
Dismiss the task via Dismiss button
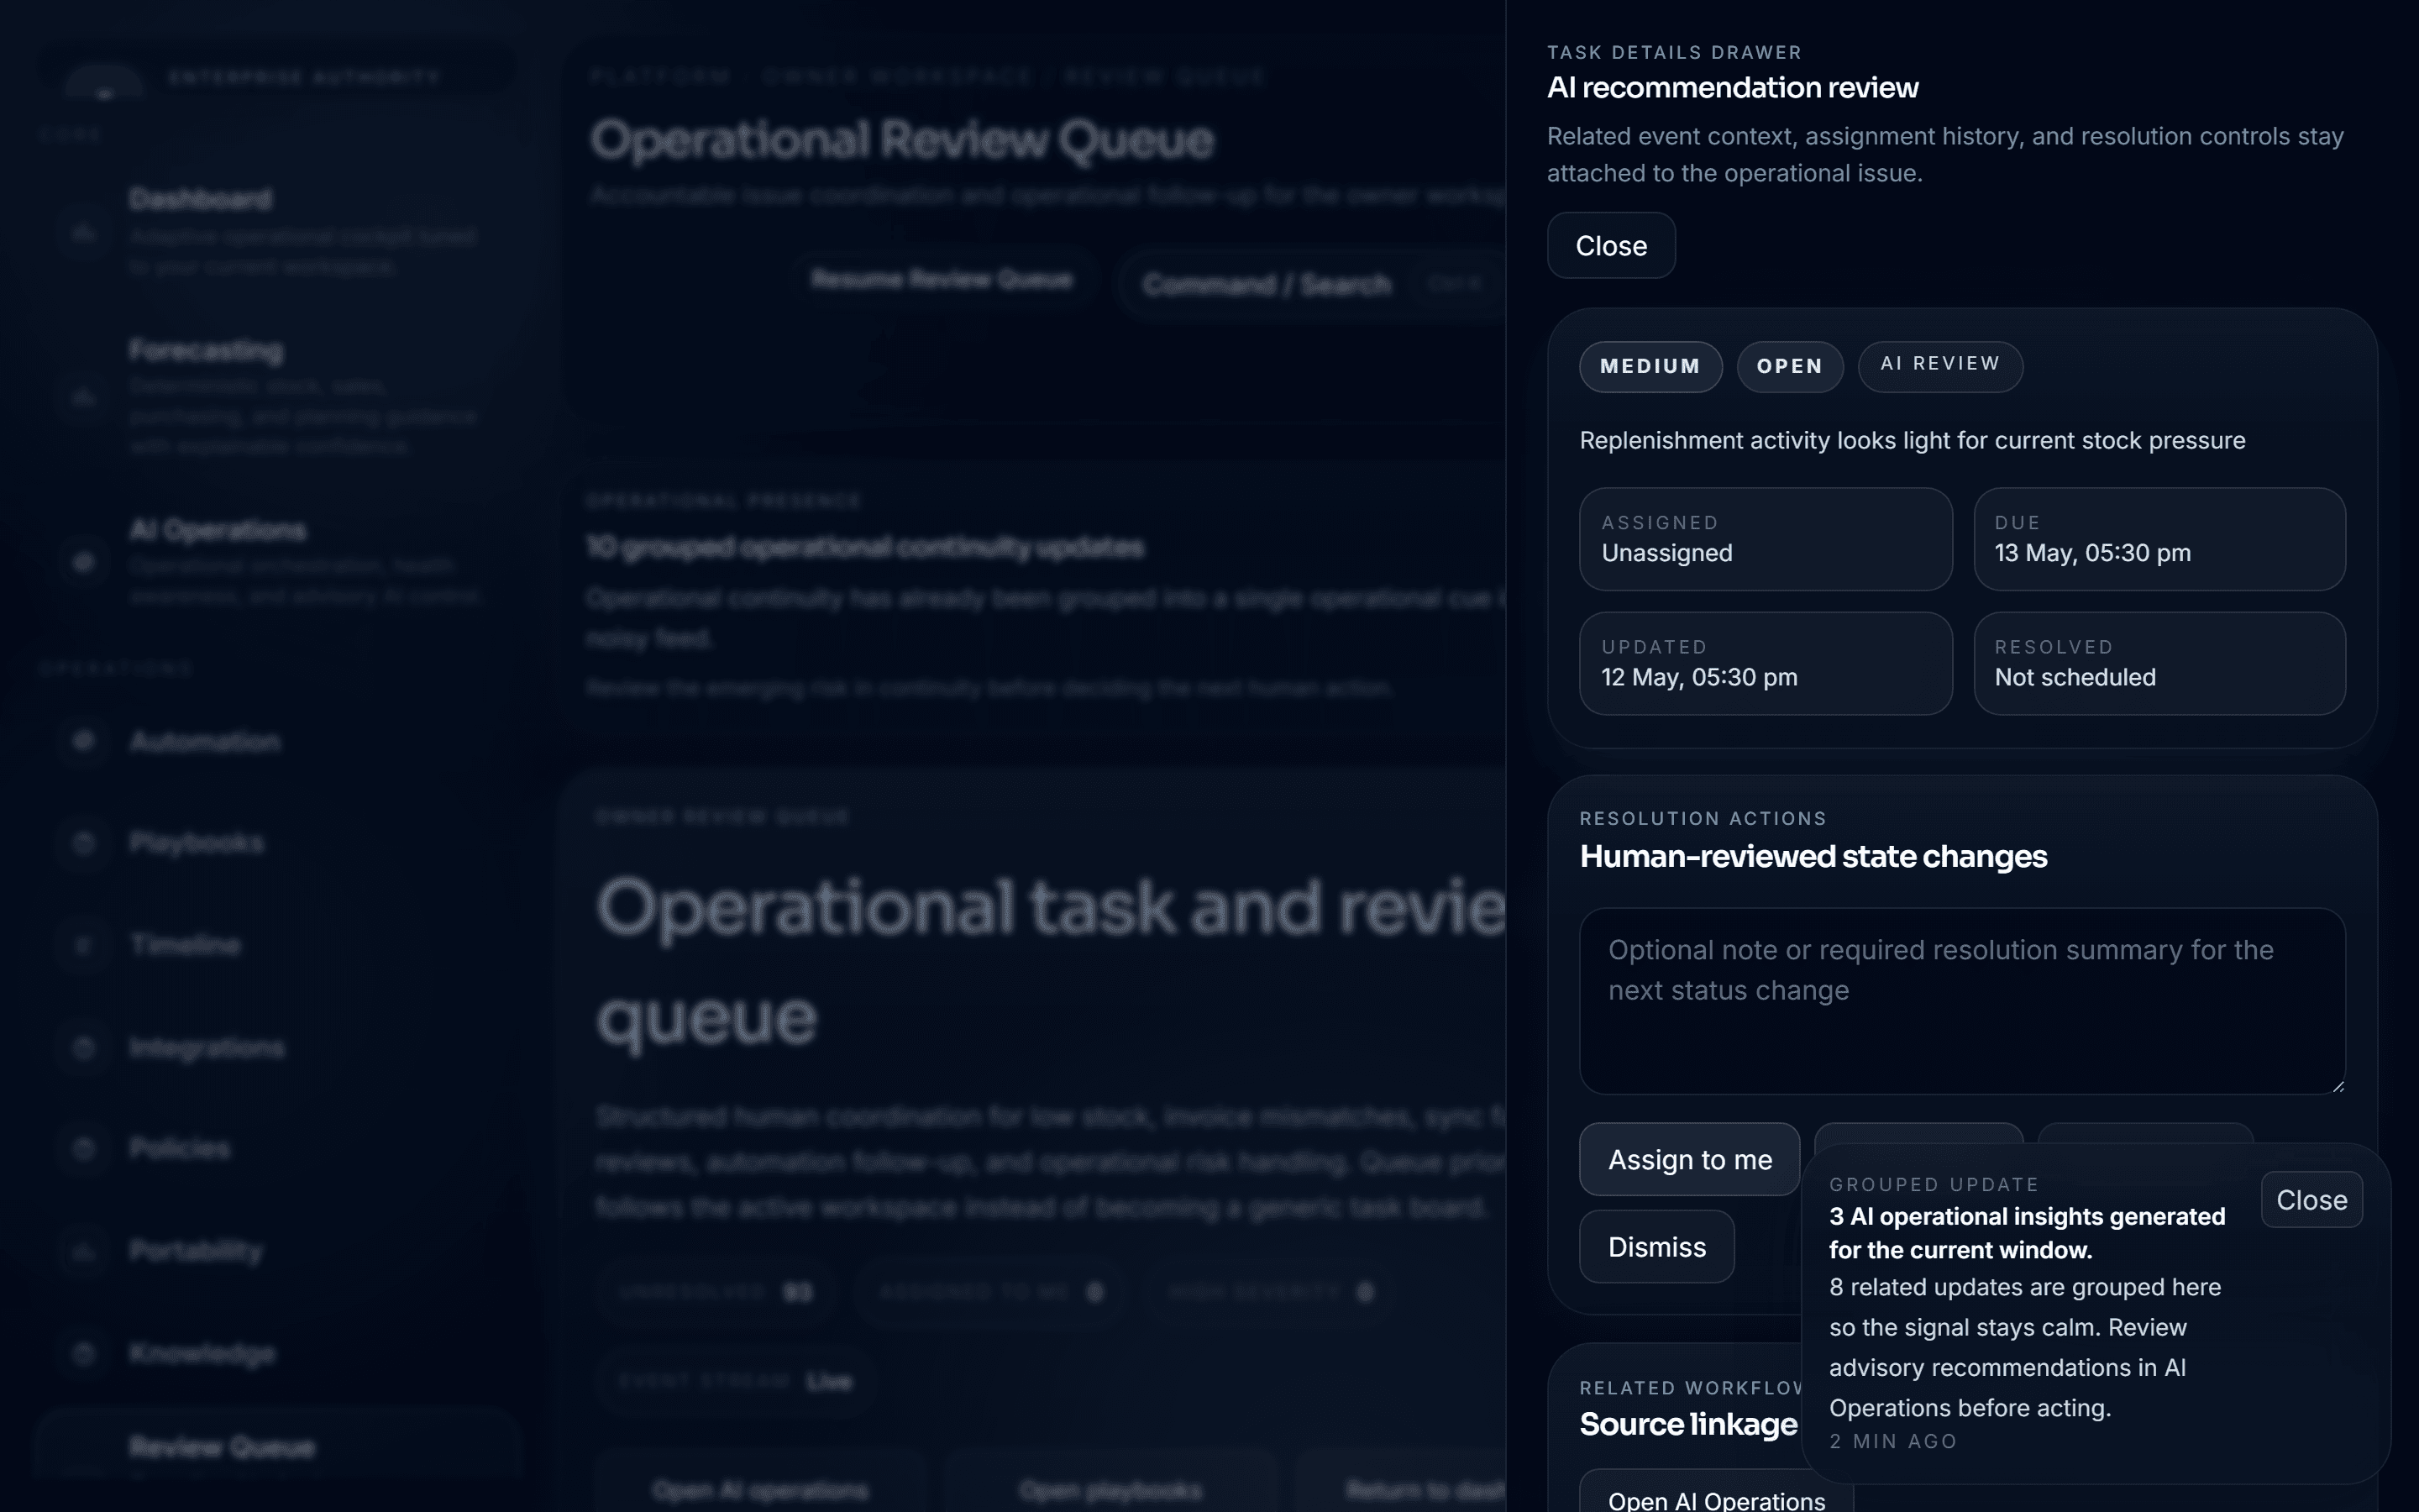click(x=1656, y=1246)
